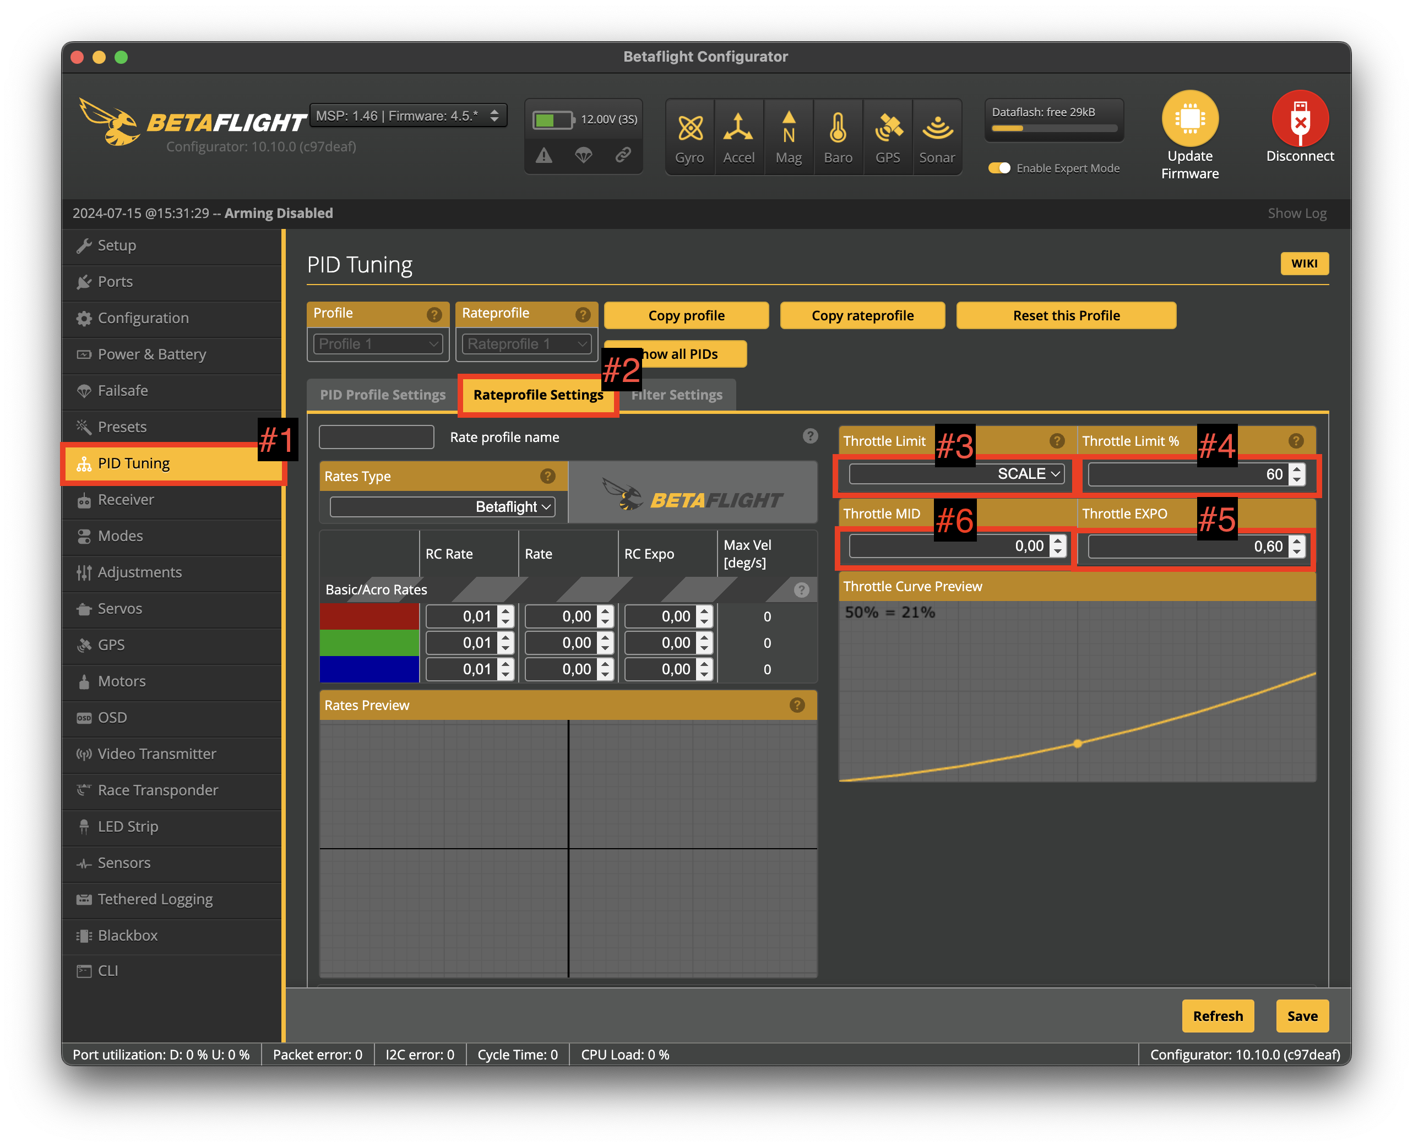
Task: Switch to PID Profile Settings tab
Action: (x=383, y=395)
